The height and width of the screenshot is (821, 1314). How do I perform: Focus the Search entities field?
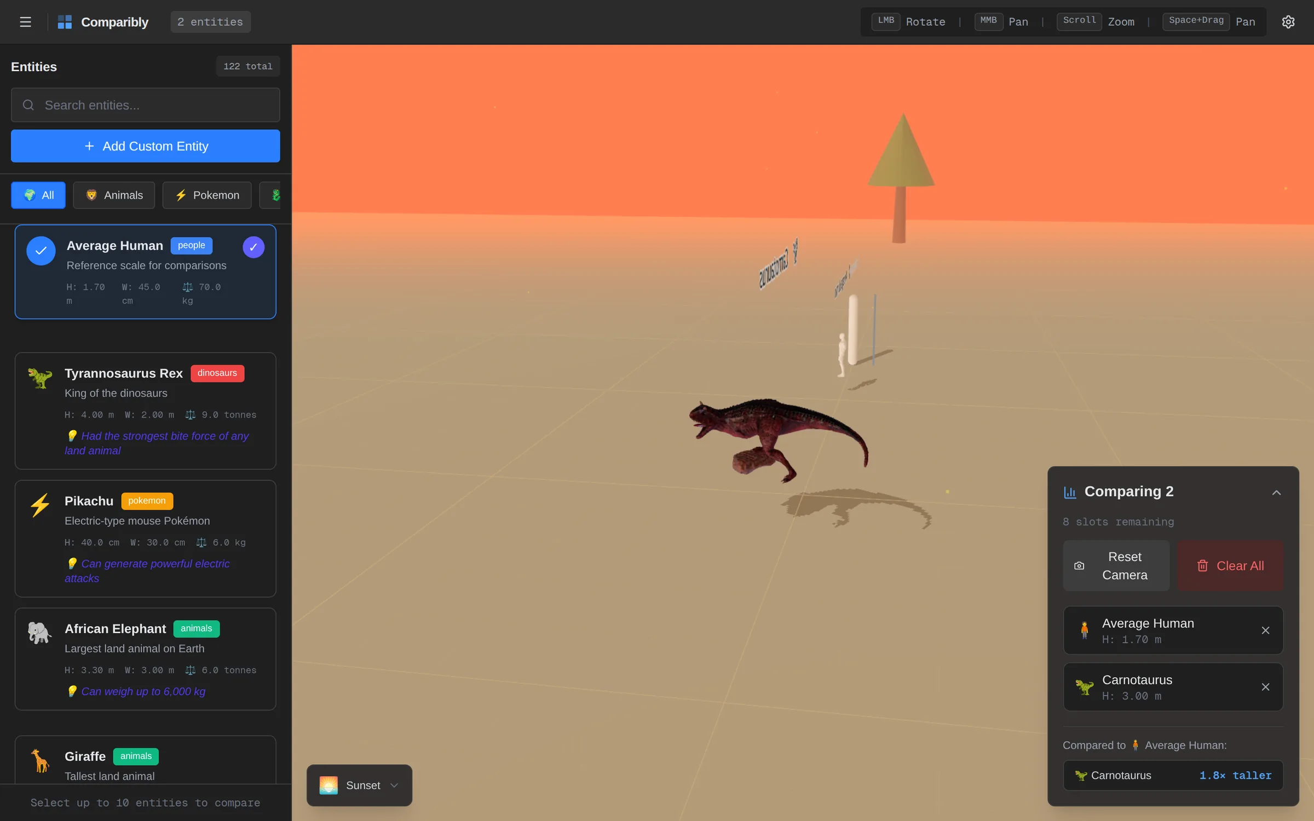click(x=146, y=105)
